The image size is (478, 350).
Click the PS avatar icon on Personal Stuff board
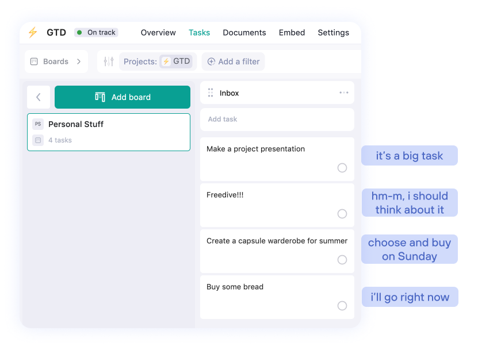point(38,124)
